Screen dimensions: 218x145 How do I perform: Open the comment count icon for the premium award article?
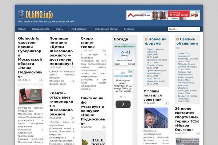tap(41, 80)
